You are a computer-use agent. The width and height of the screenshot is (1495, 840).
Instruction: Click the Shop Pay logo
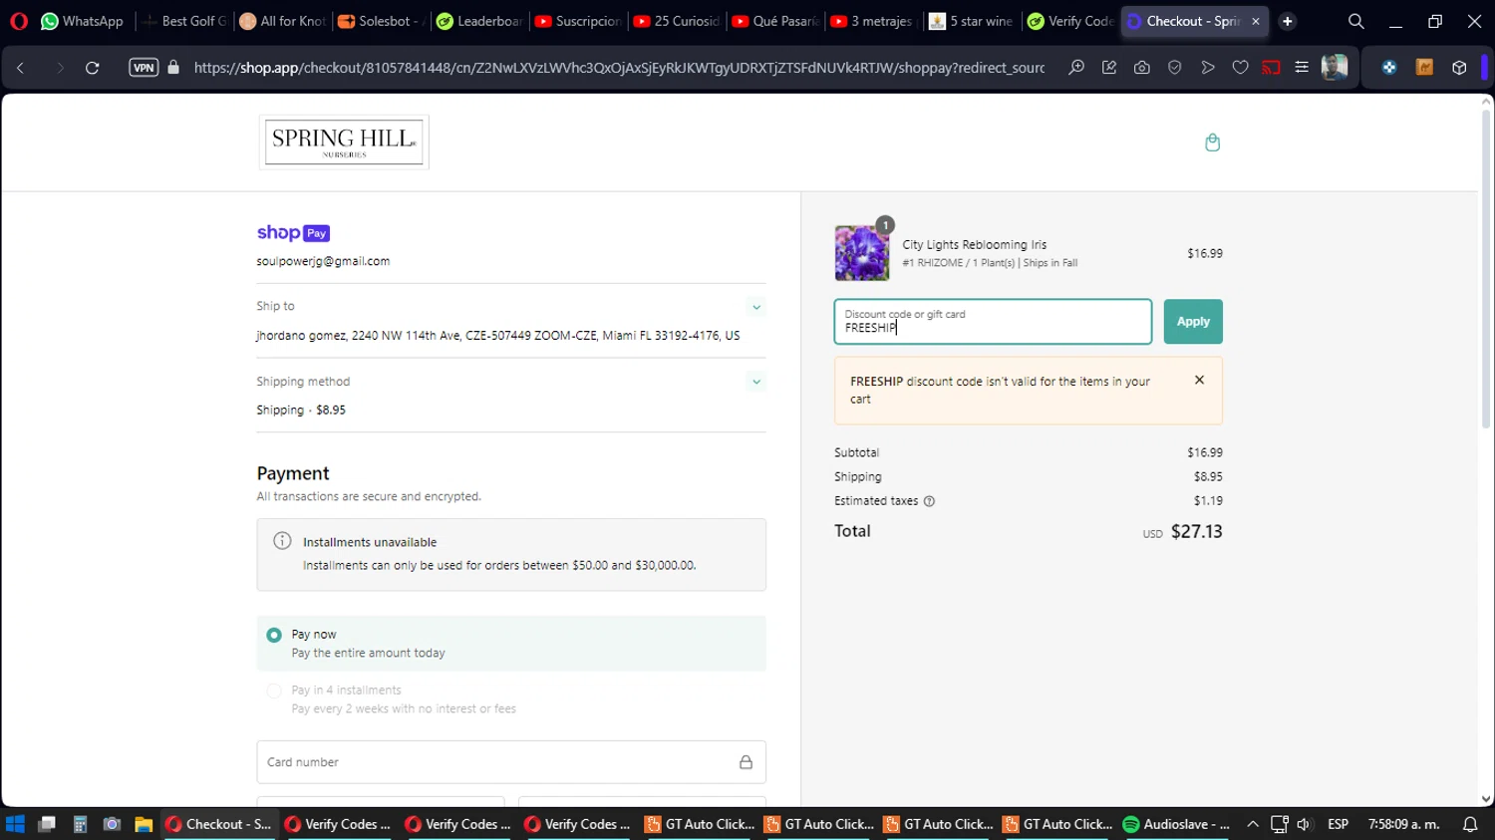click(293, 232)
